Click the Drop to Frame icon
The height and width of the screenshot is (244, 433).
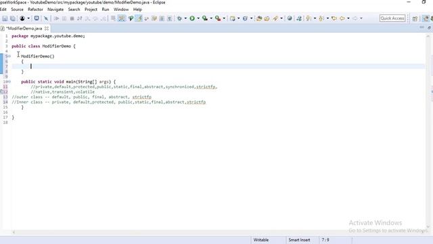113,18
